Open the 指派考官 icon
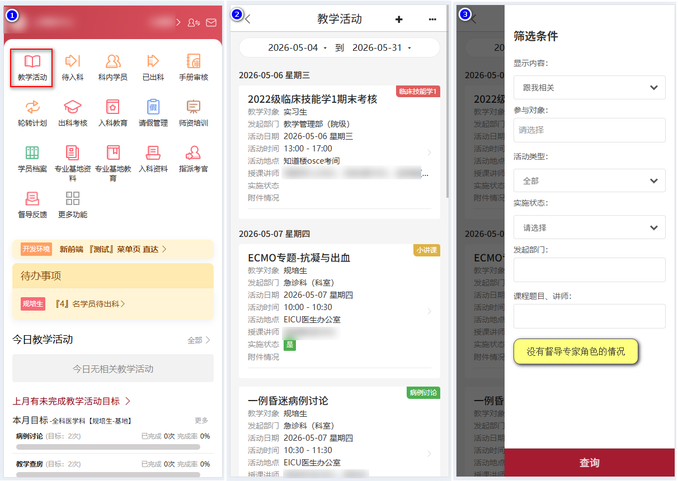 point(194,159)
